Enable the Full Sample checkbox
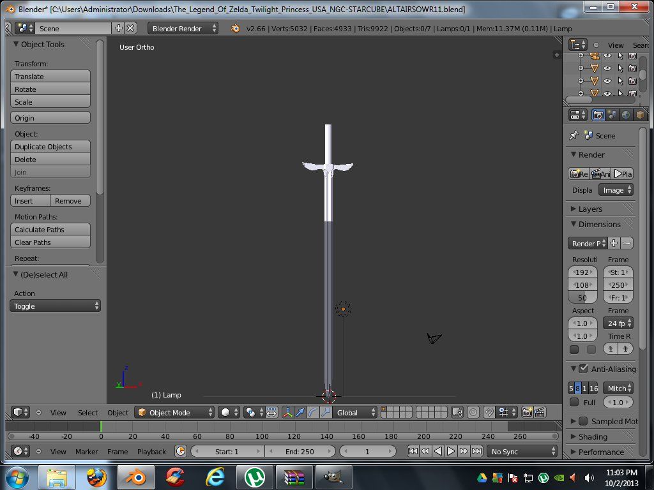This screenshot has width=654, height=490. pos(574,403)
